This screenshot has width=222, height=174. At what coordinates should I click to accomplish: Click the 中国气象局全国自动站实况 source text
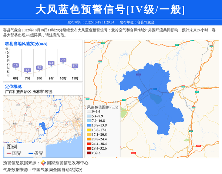(x=57, y=170)
